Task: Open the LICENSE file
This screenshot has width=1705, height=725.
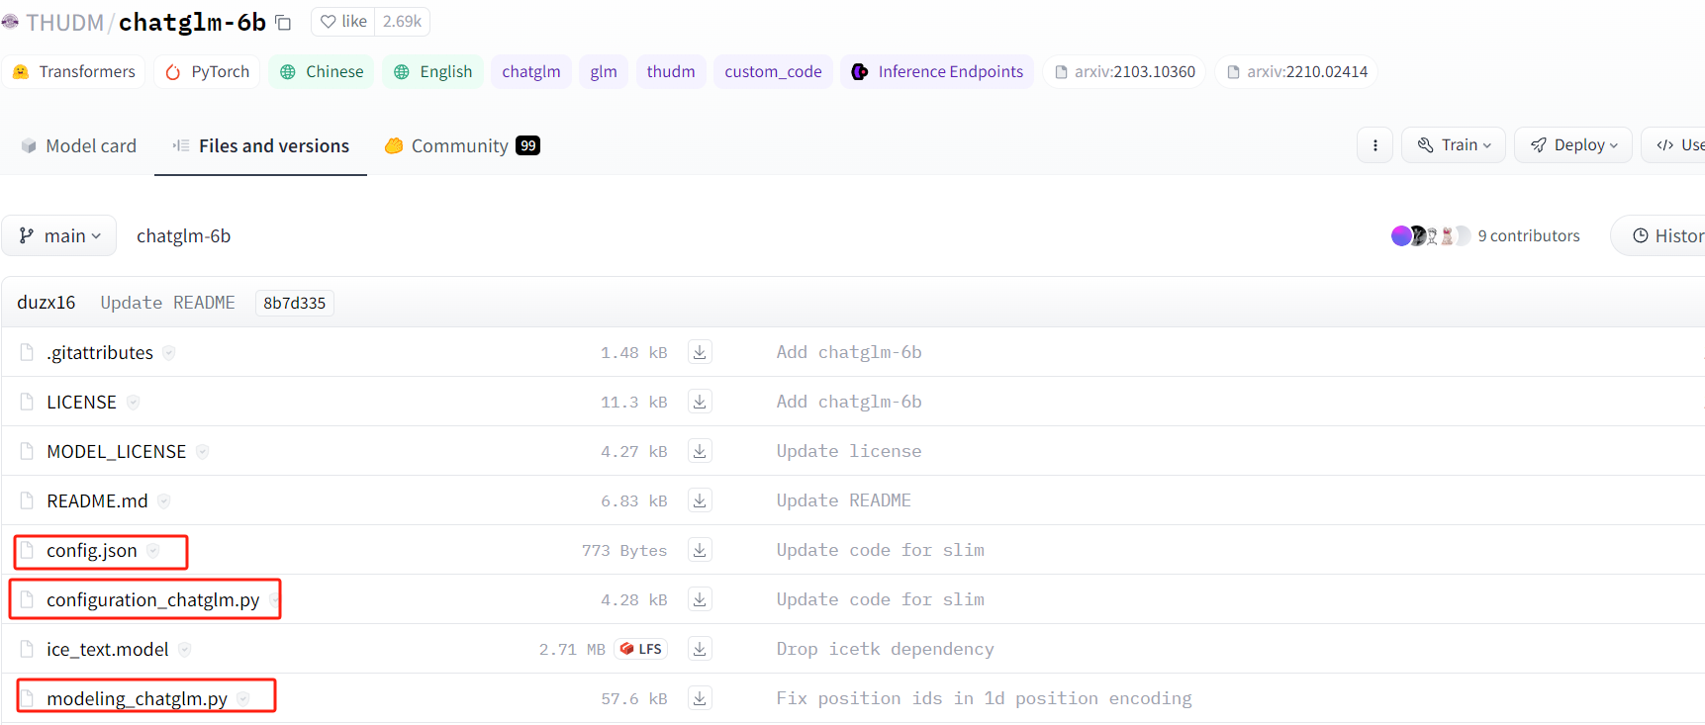Action: [81, 402]
